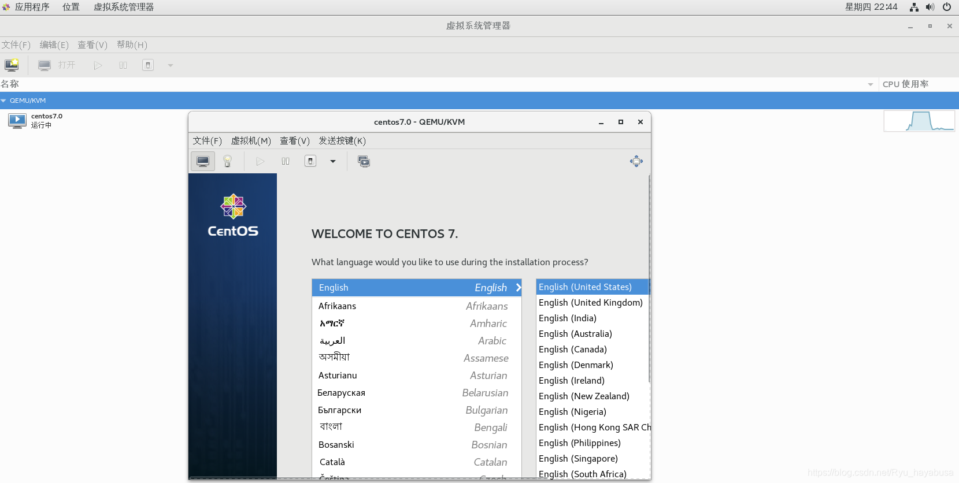The height and width of the screenshot is (483, 959).
Task: Select English (Singapore) locale
Action: (593, 459)
